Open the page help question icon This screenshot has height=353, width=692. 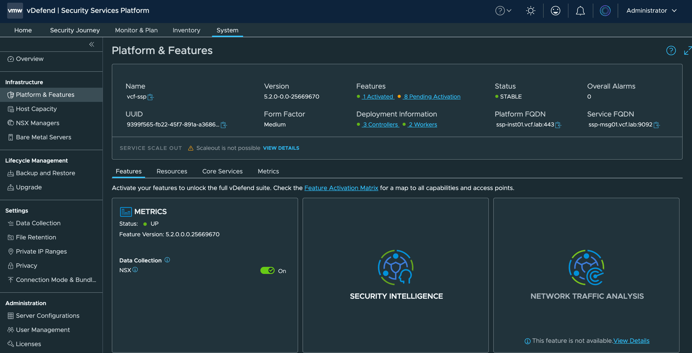[671, 51]
